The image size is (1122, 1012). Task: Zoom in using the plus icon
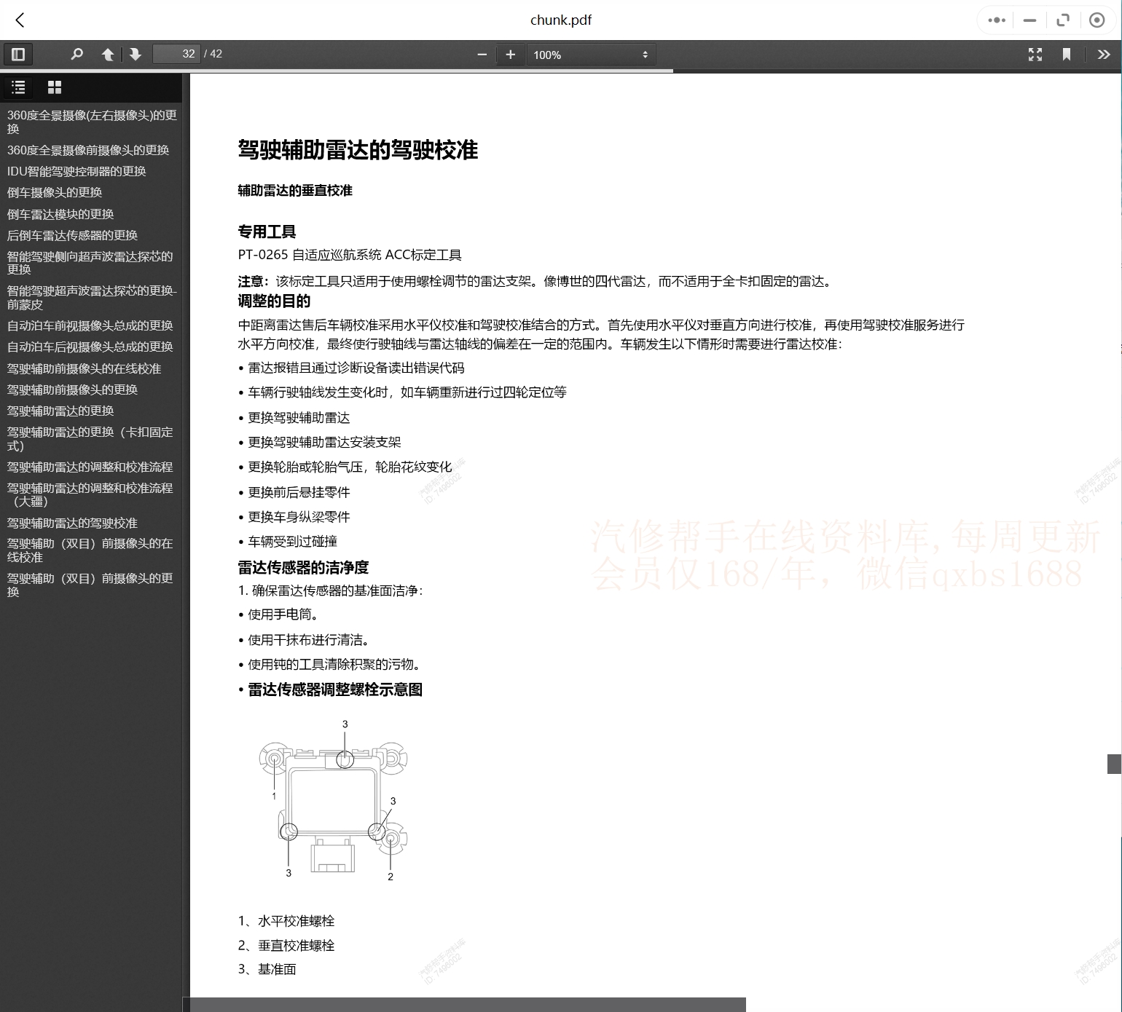point(510,54)
